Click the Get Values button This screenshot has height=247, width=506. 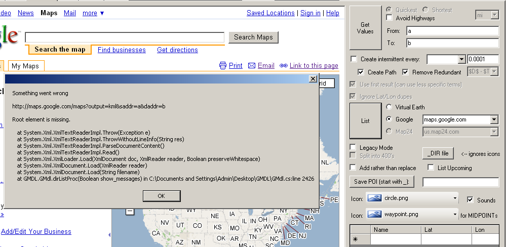point(365,28)
